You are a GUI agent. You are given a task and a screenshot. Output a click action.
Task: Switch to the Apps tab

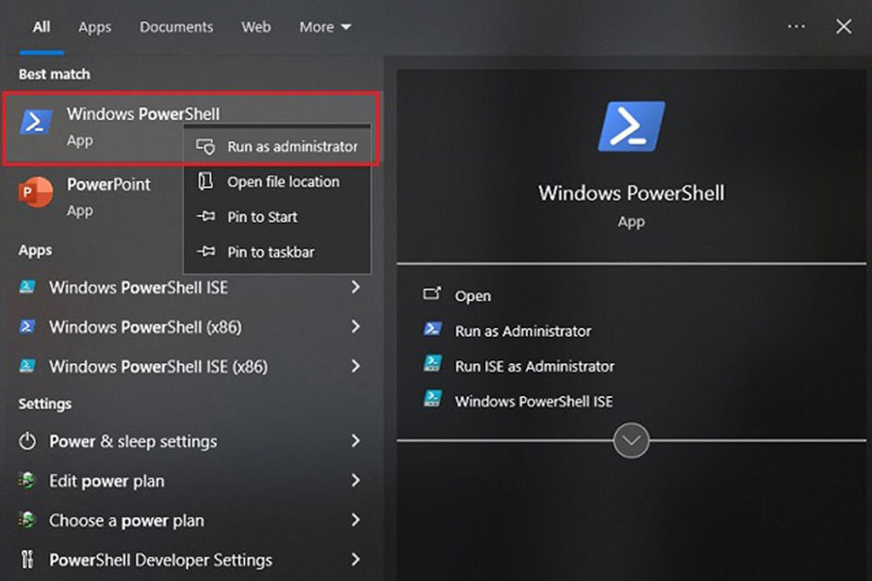tap(95, 27)
